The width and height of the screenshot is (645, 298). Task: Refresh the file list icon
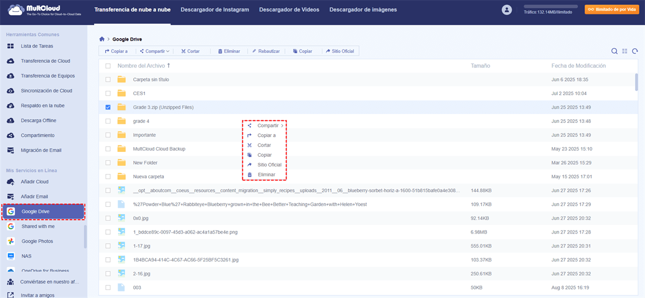pyautogui.click(x=635, y=51)
